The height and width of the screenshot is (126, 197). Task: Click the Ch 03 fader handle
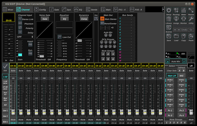tap(29, 112)
